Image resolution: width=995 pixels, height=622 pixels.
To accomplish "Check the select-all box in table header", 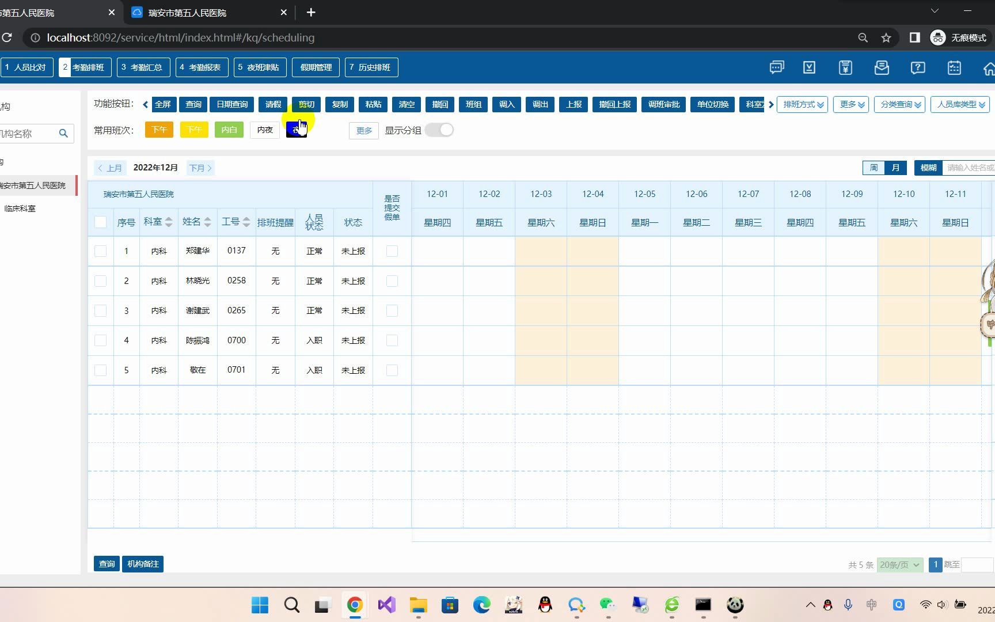I will tap(100, 222).
